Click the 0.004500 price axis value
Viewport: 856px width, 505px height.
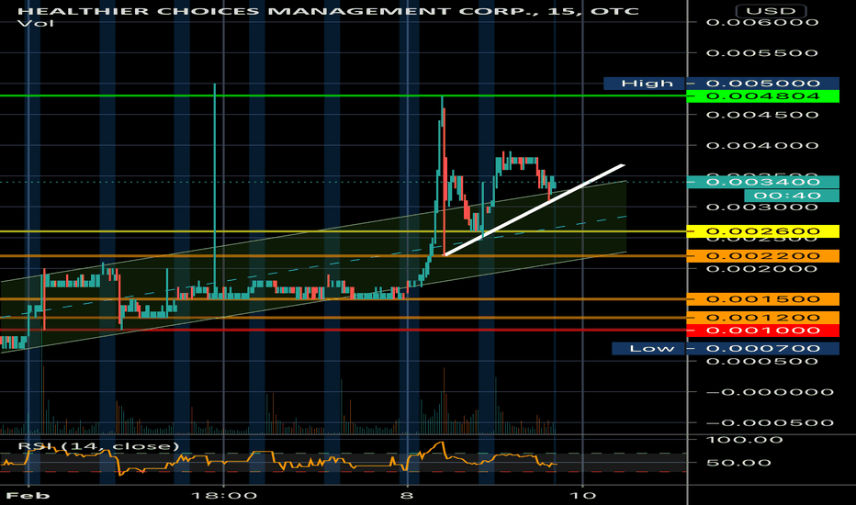pos(762,115)
